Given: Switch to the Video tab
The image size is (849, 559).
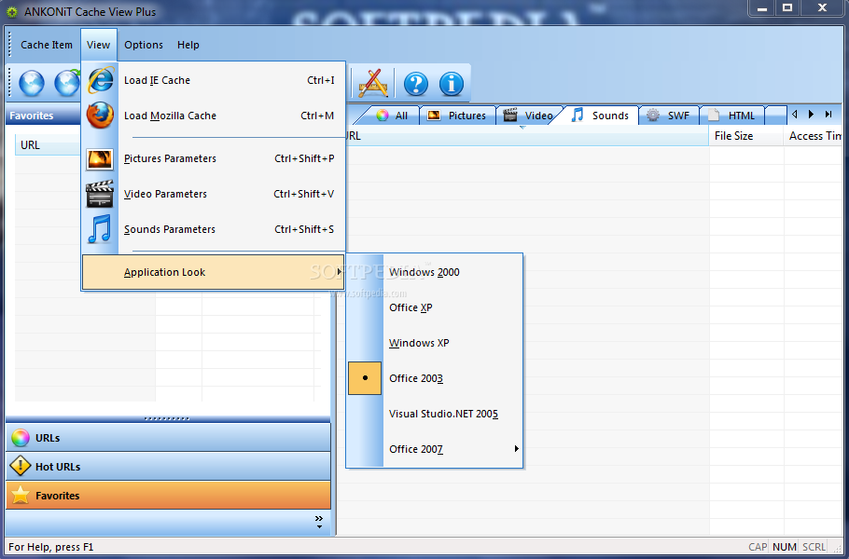Looking at the screenshot, I should click(528, 116).
